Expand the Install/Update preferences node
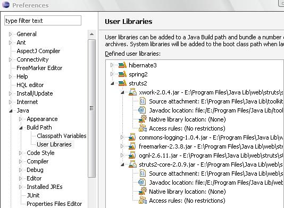This screenshot has width=284, height=208. [10, 93]
